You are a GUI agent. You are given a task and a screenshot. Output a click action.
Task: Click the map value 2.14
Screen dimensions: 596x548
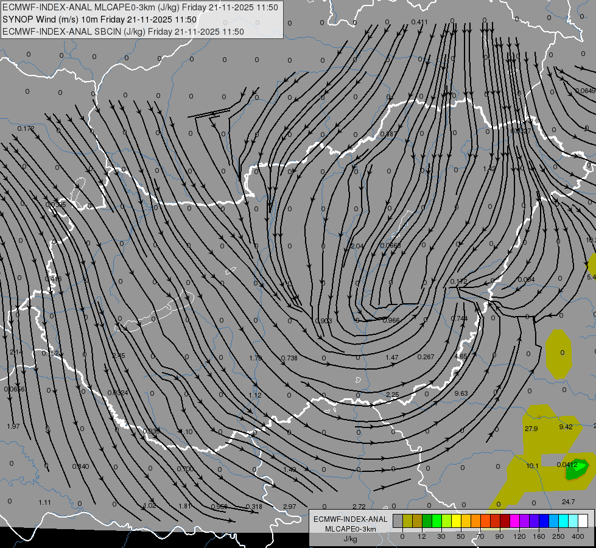16,352
